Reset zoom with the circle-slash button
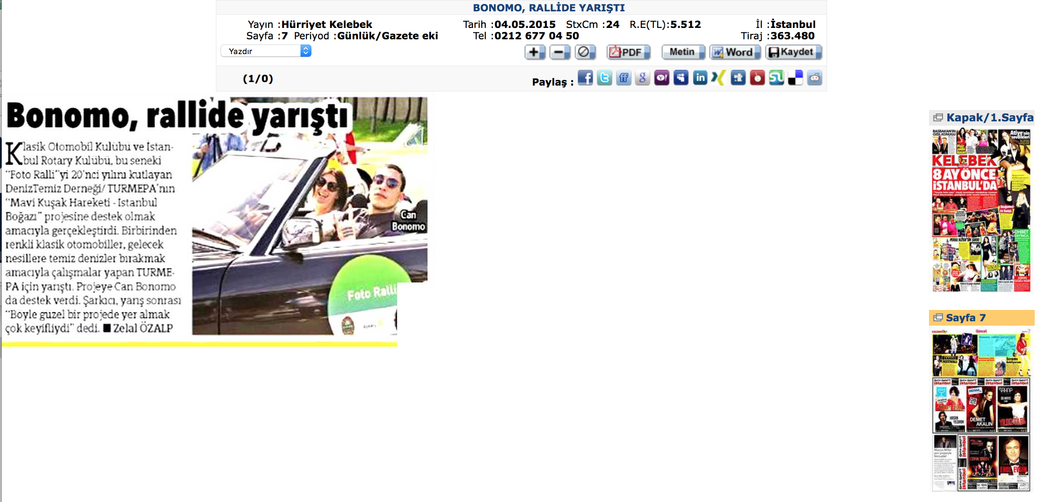 click(x=585, y=52)
